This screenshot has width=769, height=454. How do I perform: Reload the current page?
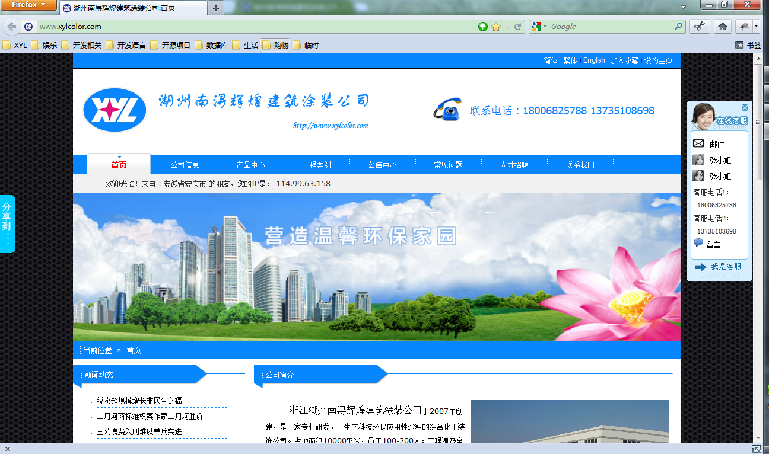[x=518, y=27]
